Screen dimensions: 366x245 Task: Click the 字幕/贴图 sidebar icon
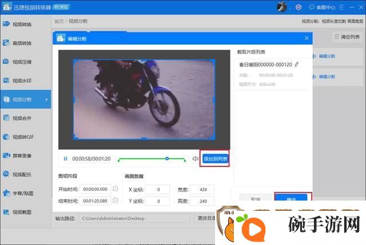(6, 193)
